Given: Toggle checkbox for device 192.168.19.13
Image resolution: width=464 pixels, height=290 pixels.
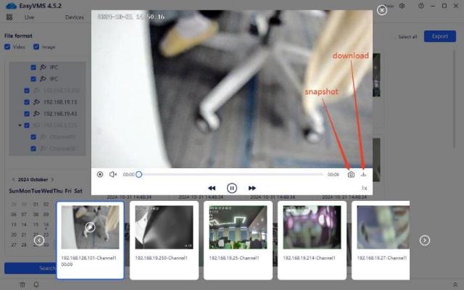Looking at the screenshot, I should (x=34, y=102).
